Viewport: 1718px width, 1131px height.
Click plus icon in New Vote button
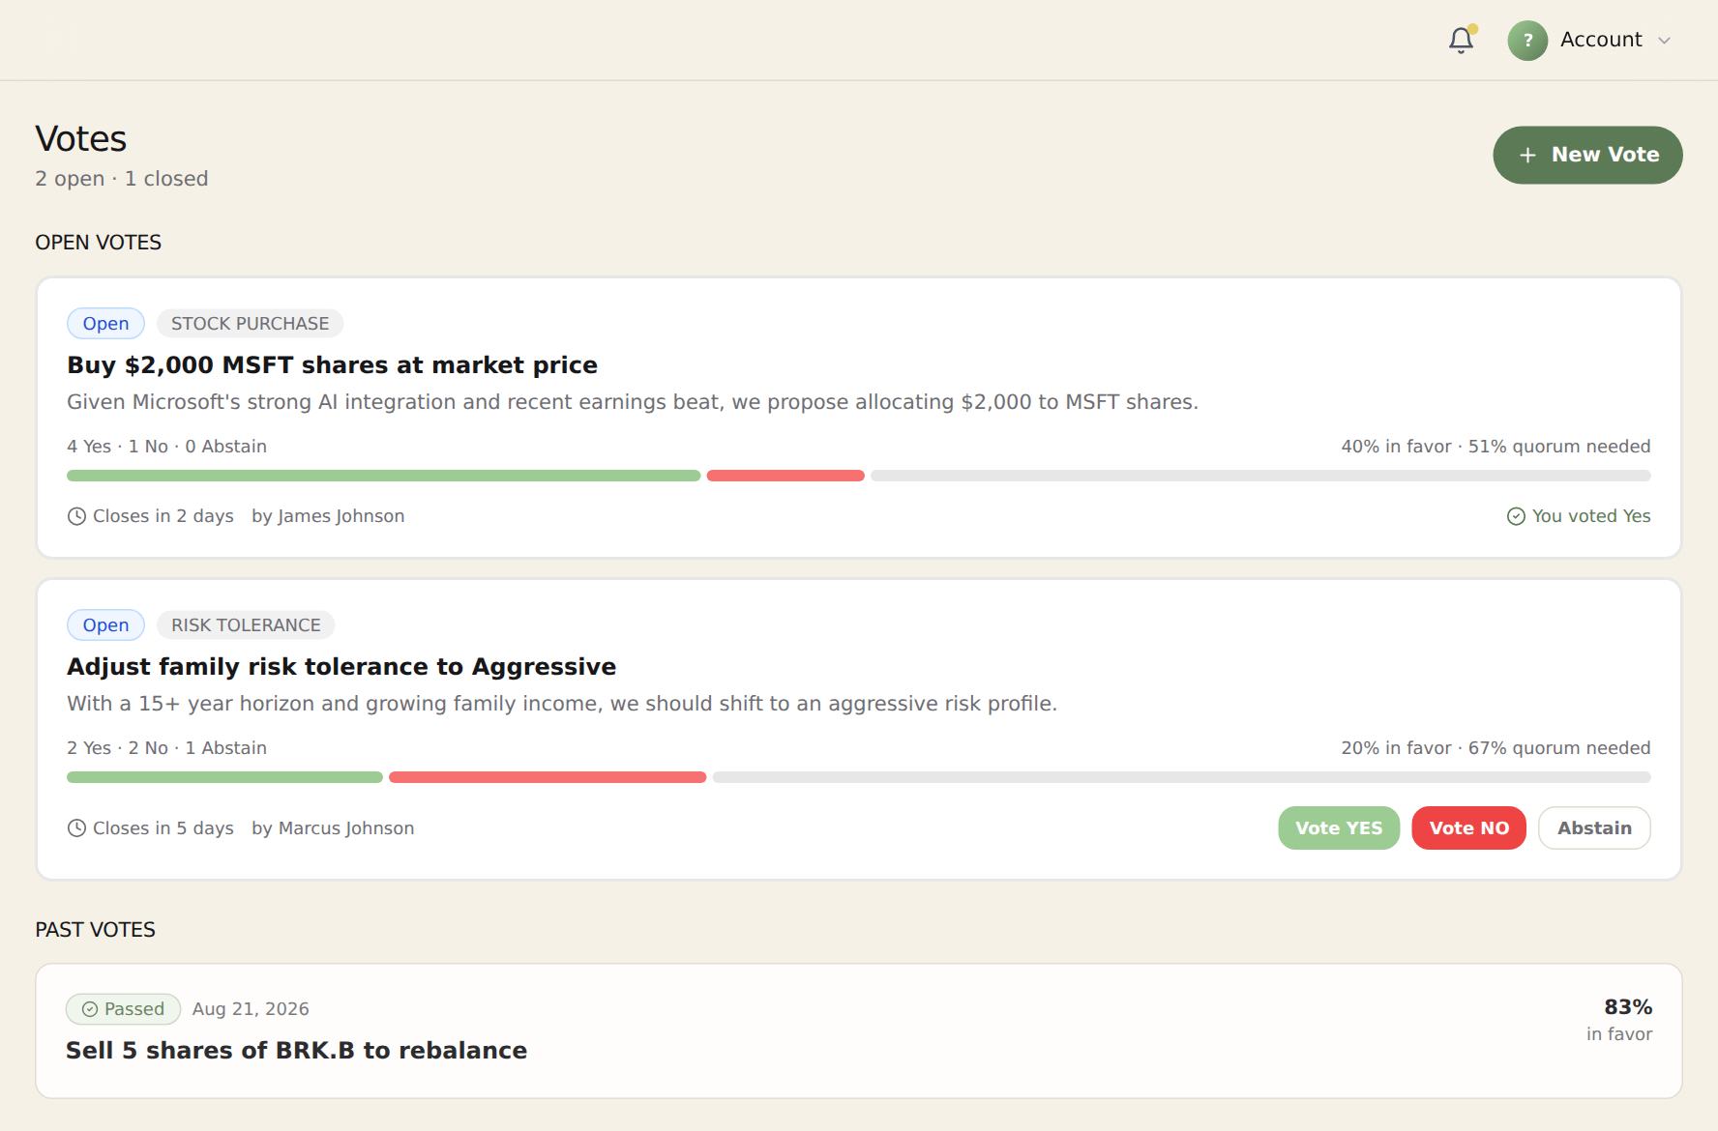(x=1527, y=155)
